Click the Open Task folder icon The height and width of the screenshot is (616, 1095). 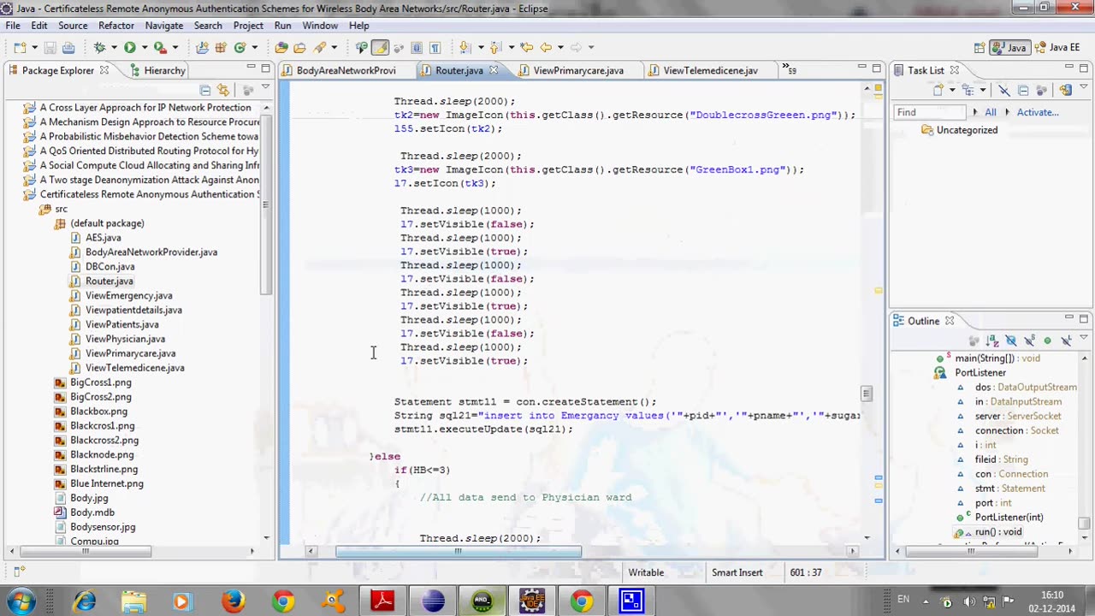click(299, 48)
